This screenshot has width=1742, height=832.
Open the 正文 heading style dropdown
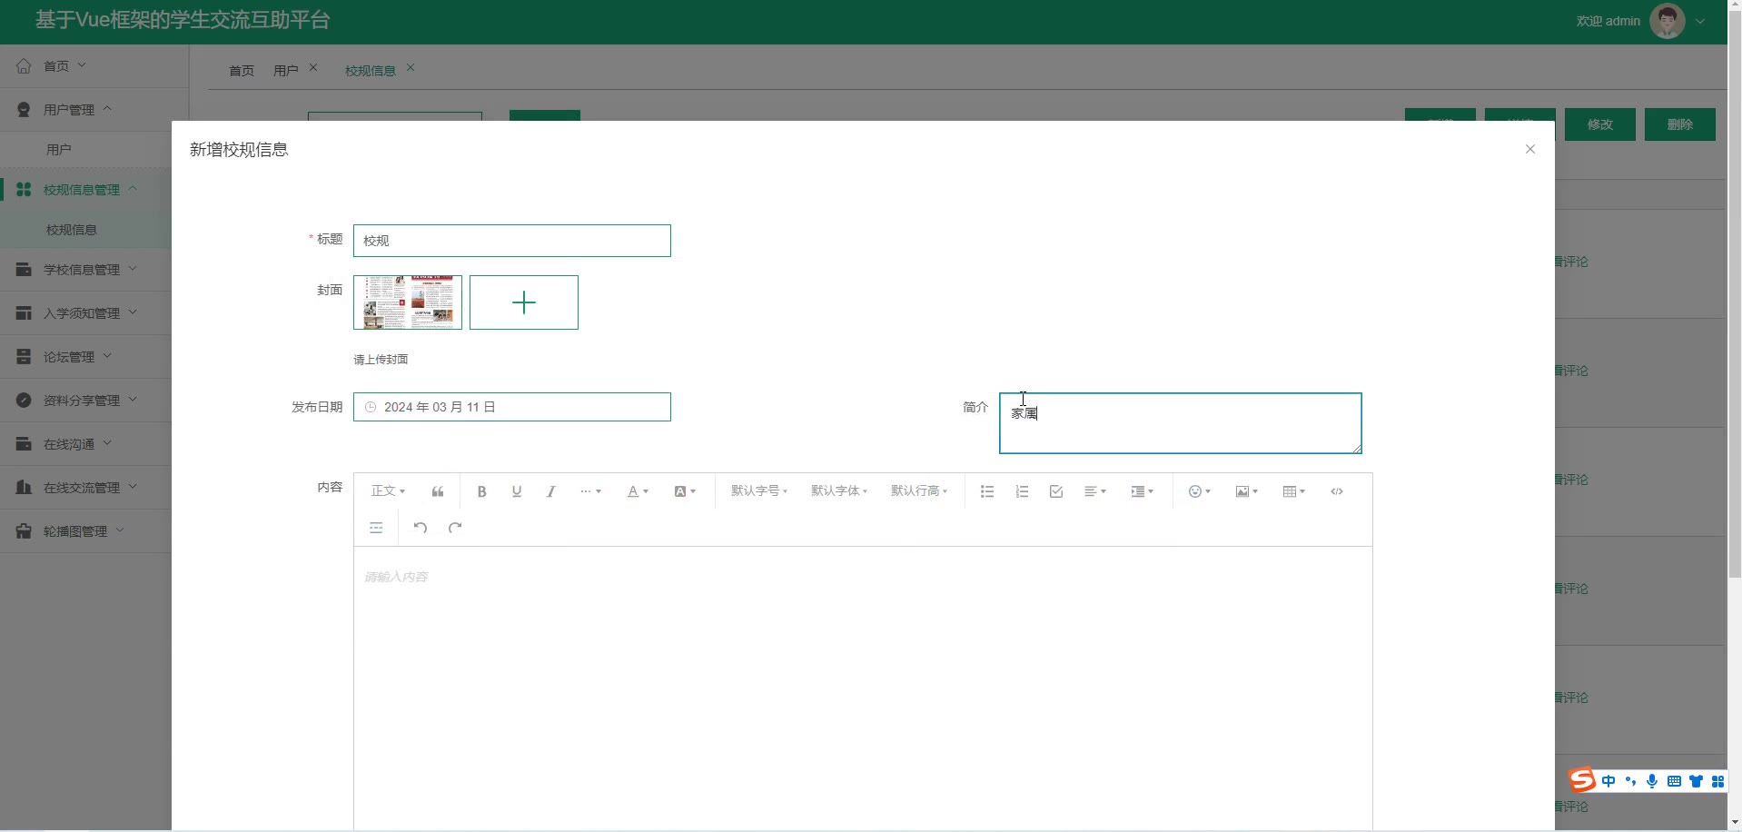point(388,491)
